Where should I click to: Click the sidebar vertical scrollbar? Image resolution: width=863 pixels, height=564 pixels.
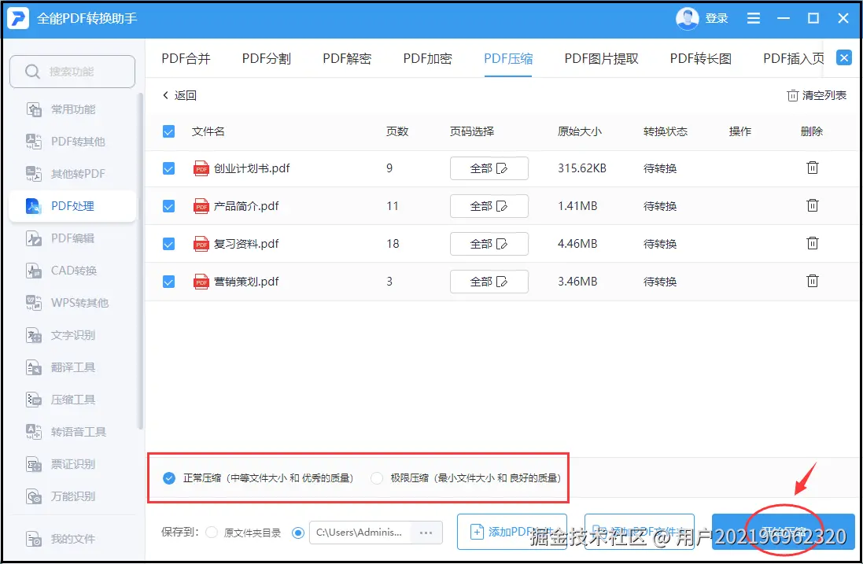click(141, 261)
